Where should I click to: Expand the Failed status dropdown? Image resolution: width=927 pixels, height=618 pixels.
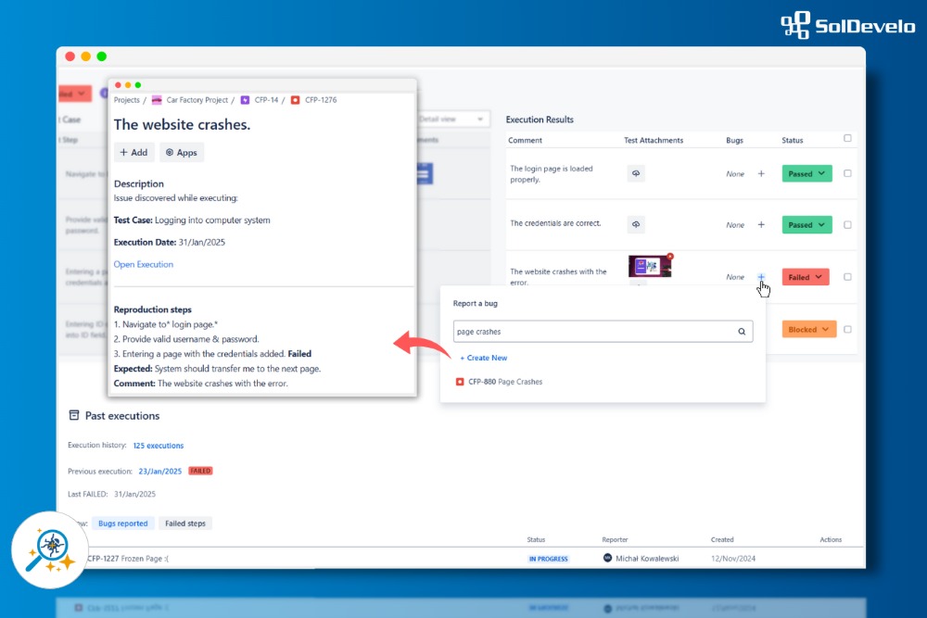tap(806, 277)
